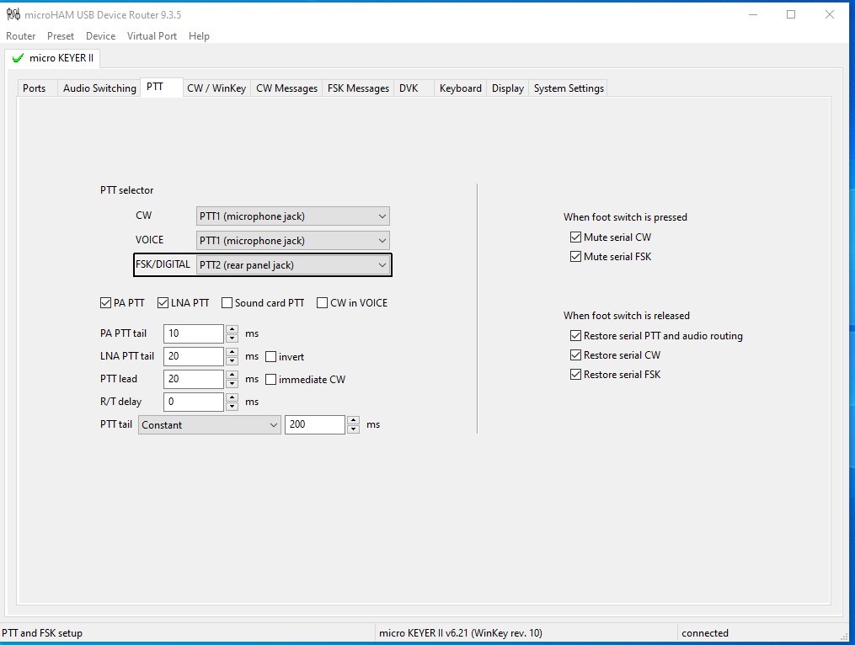The width and height of the screenshot is (855, 645).
Task: Select the micro KEYER II device tab
Action: (53, 58)
